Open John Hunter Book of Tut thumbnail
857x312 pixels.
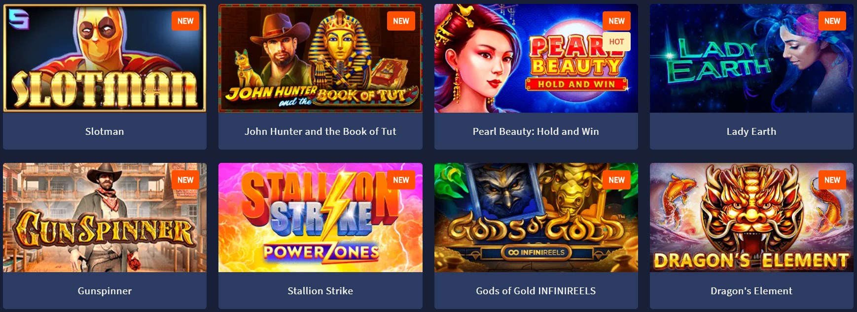(321, 58)
